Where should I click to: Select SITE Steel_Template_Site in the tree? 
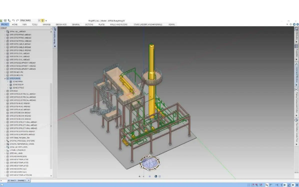(20, 138)
